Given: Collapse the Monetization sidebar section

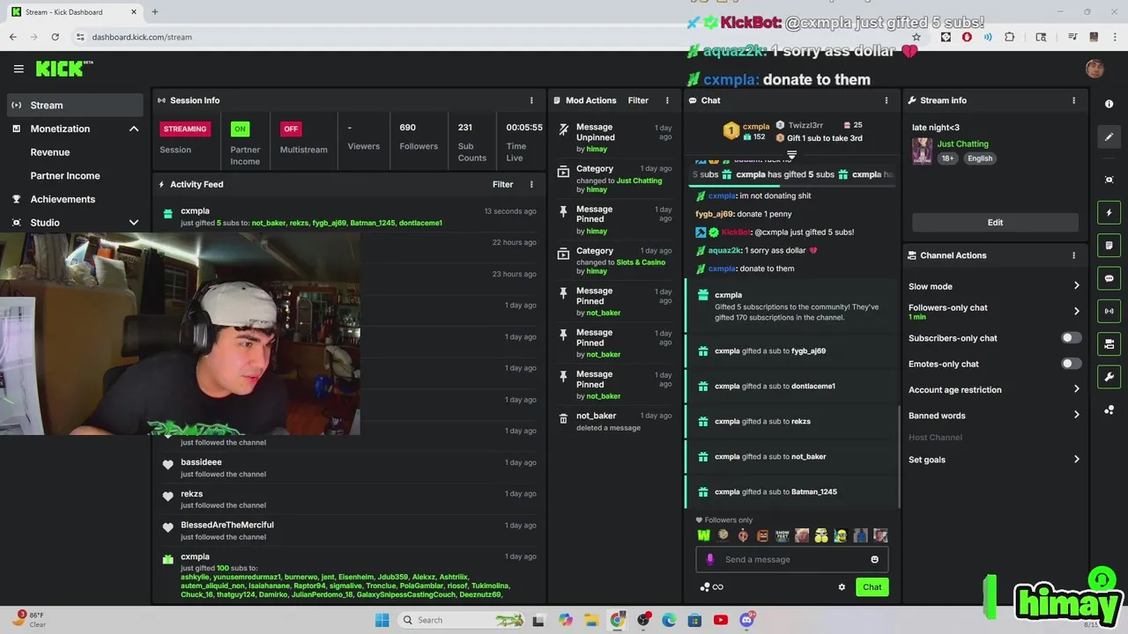Looking at the screenshot, I should (x=134, y=129).
